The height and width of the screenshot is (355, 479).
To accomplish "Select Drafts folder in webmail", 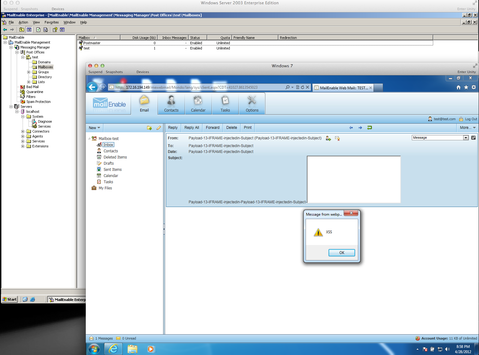I will (x=109, y=163).
